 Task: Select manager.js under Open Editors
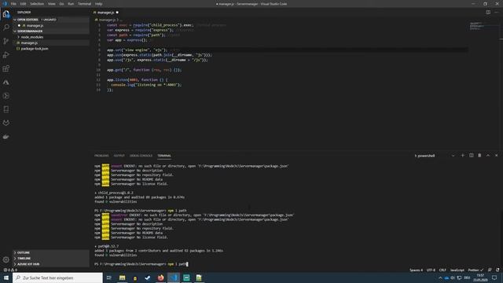point(35,25)
